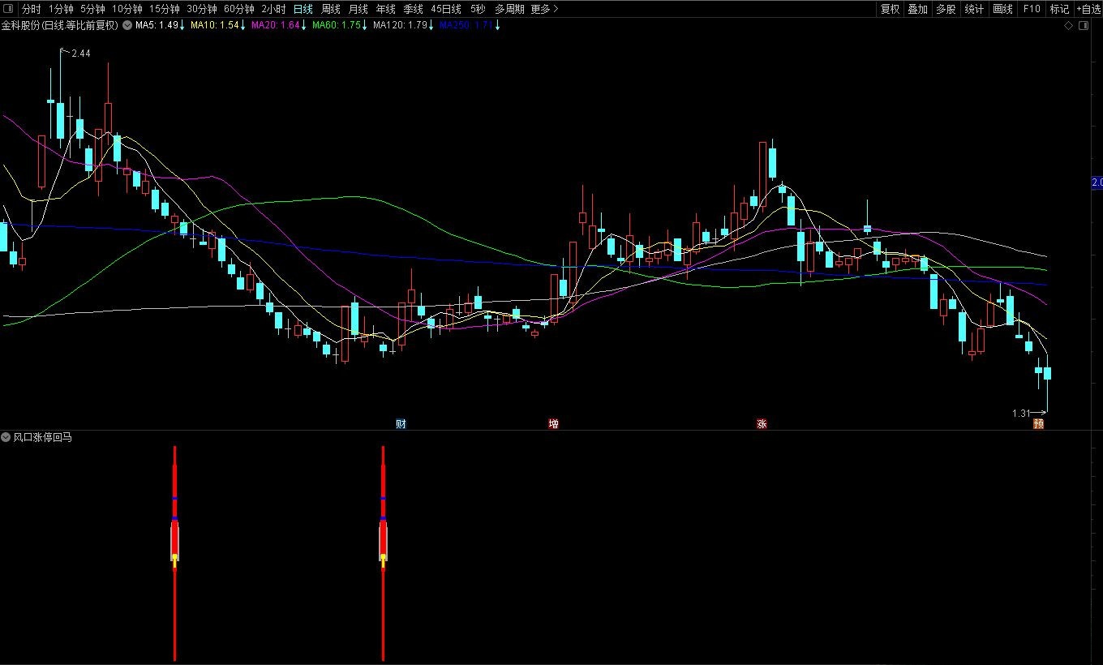
Task: Click the 增 event marker icon
Action: click(x=553, y=423)
